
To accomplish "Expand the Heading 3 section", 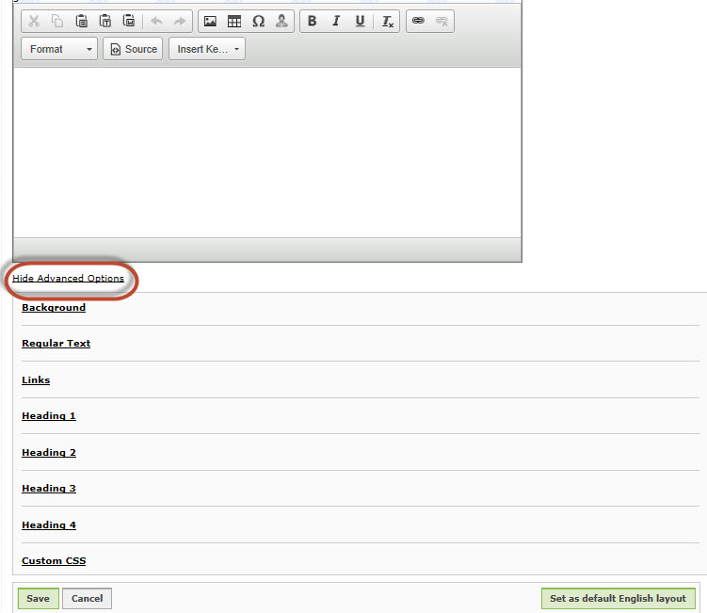I will click(x=49, y=489).
